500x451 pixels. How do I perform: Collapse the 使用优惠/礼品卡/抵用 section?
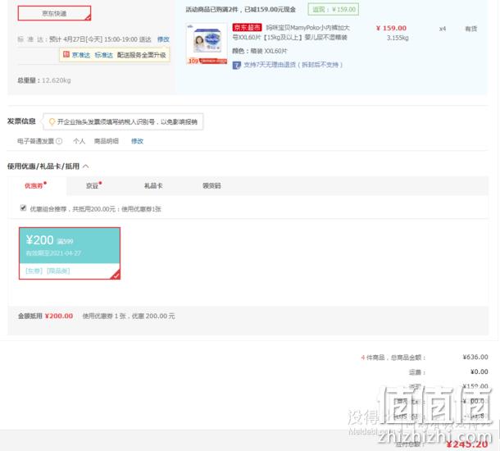86,166
